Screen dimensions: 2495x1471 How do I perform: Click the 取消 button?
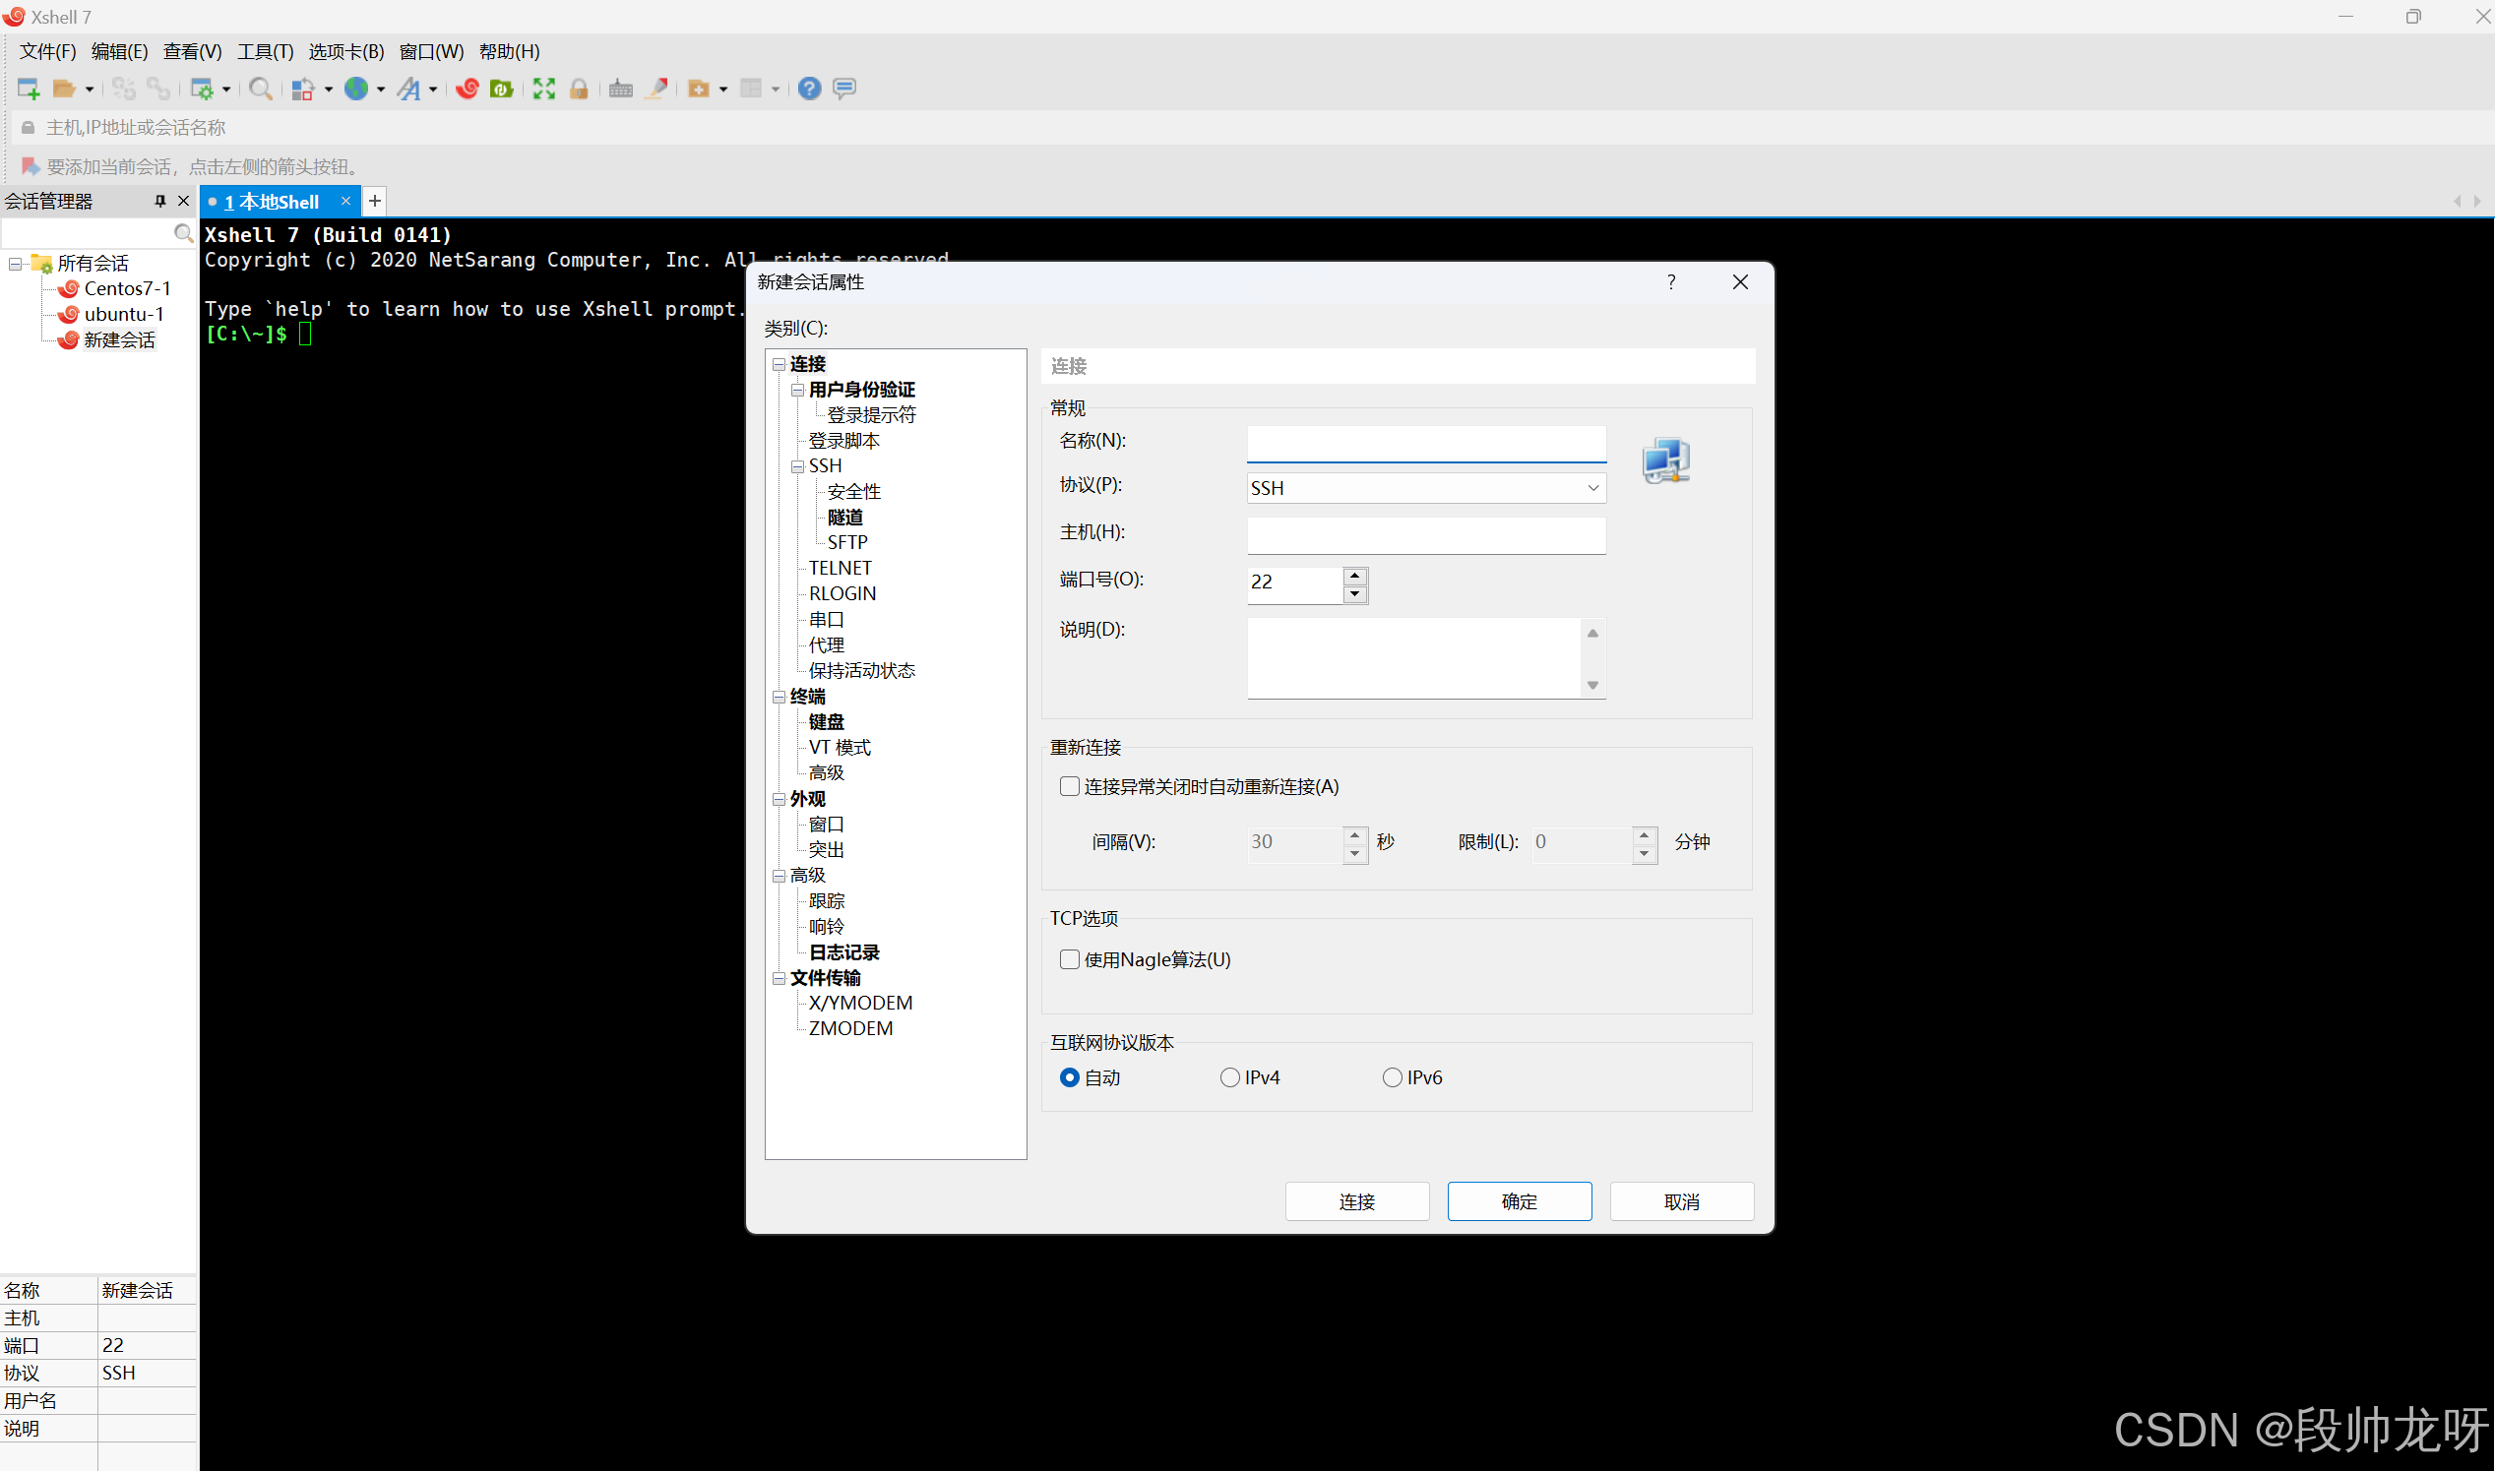[1680, 1201]
